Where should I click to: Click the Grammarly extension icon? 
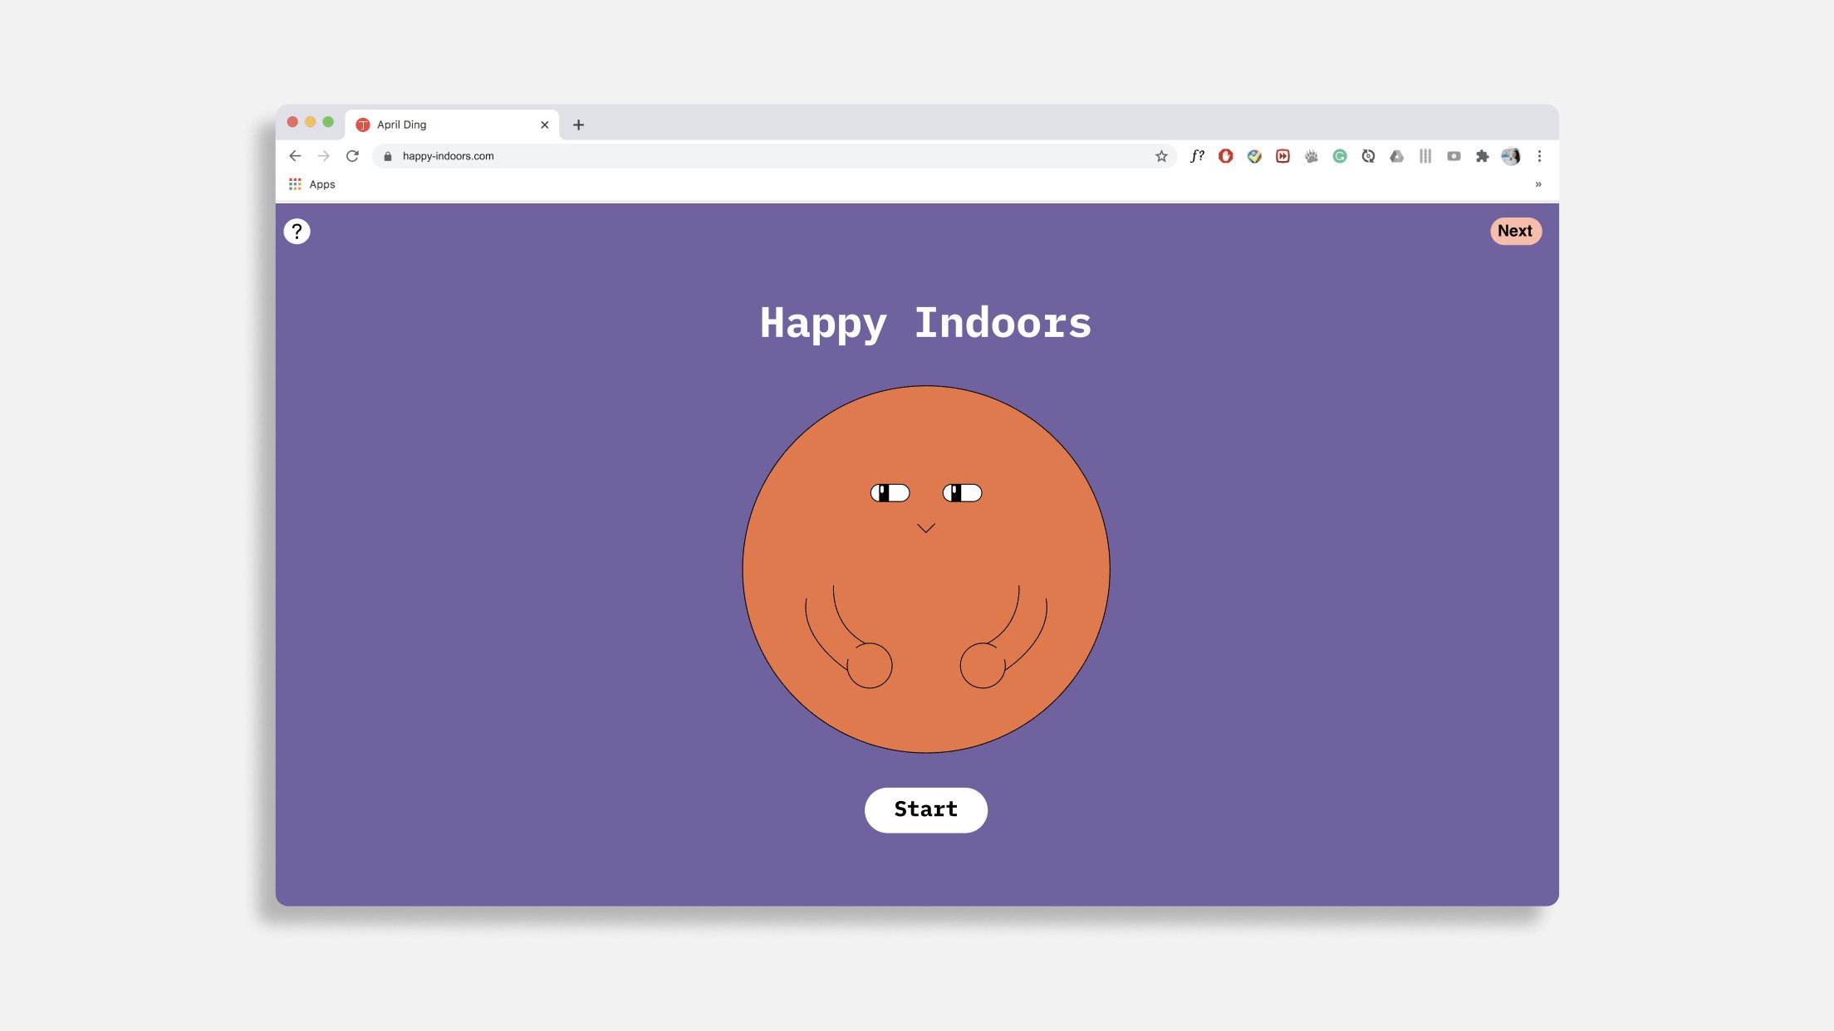(x=1340, y=156)
